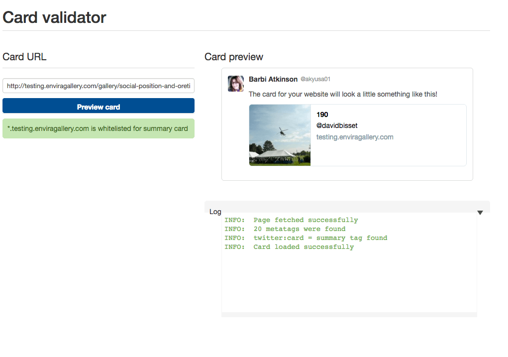Click the card title "190"
Viewport: 508px width, 357px height.
pyautogui.click(x=322, y=115)
